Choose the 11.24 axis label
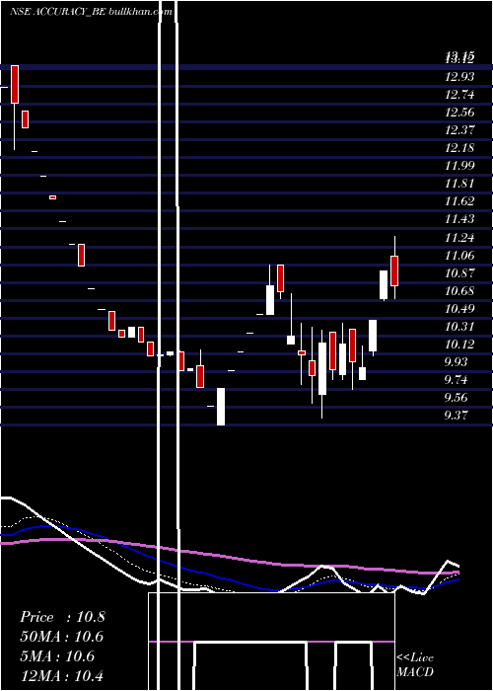Image resolution: width=493 pixels, height=691 pixels. (459, 238)
